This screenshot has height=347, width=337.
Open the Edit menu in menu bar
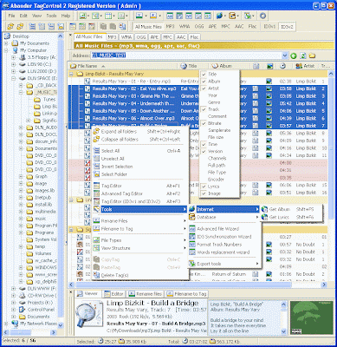click(x=23, y=16)
